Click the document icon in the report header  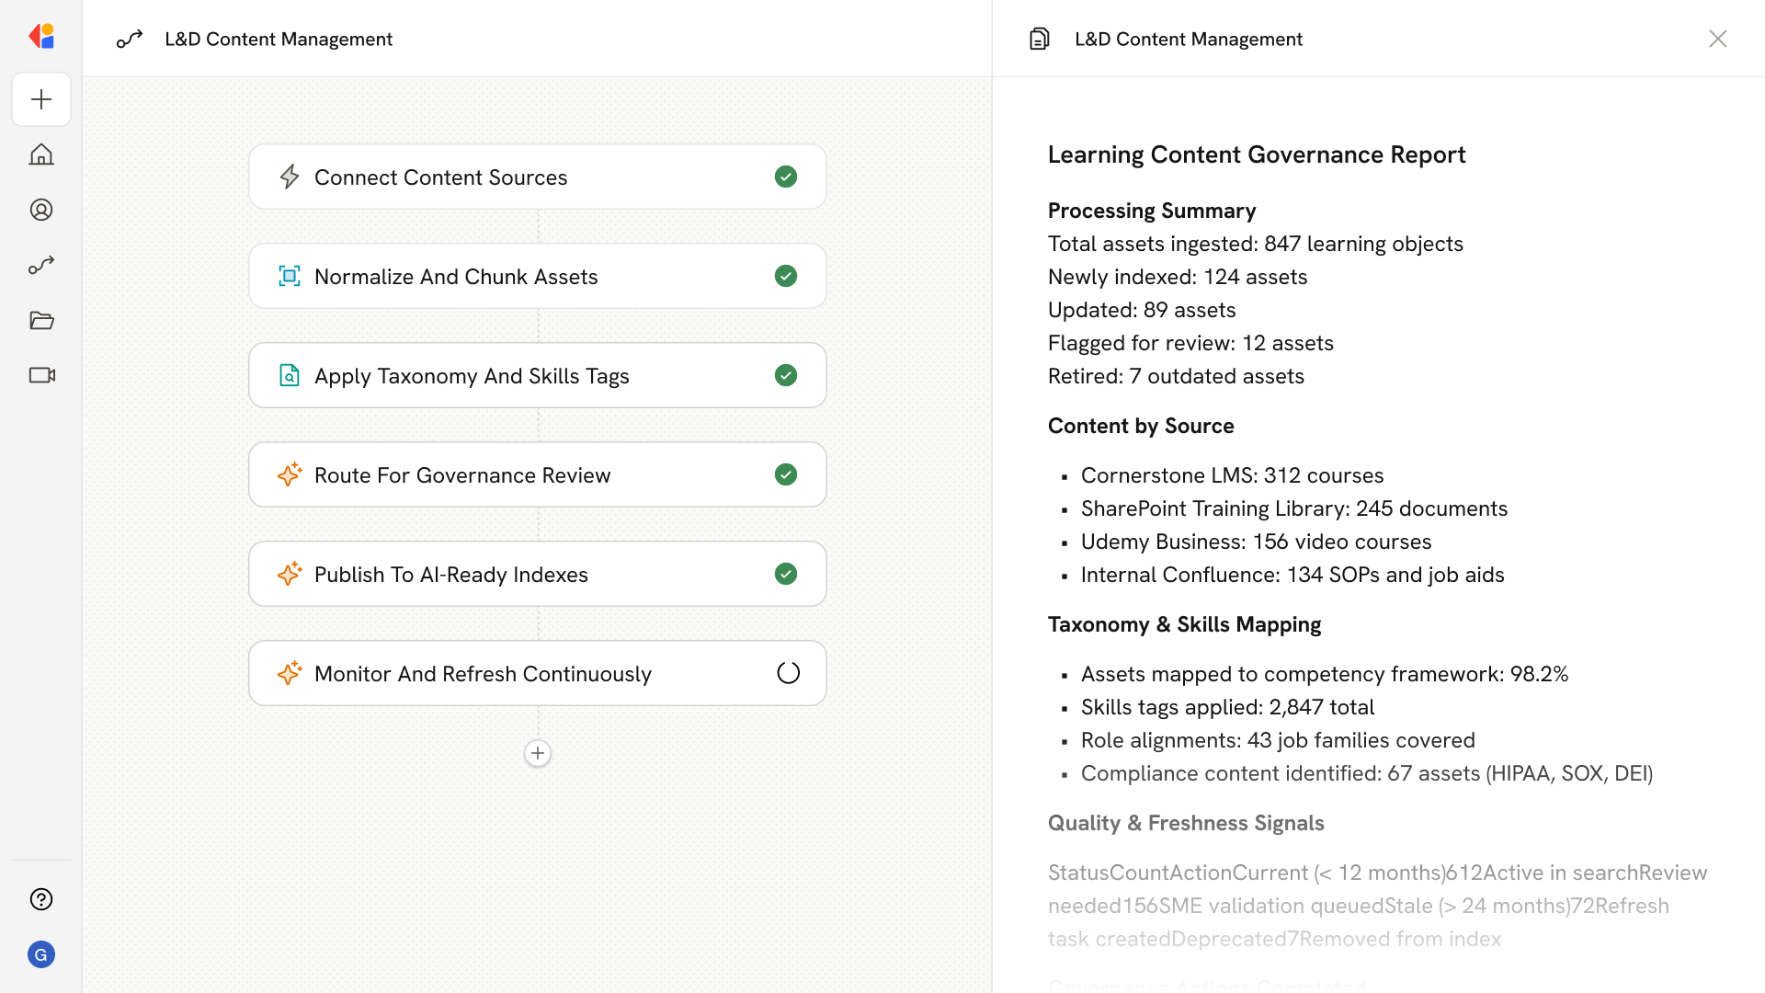pos(1039,39)
